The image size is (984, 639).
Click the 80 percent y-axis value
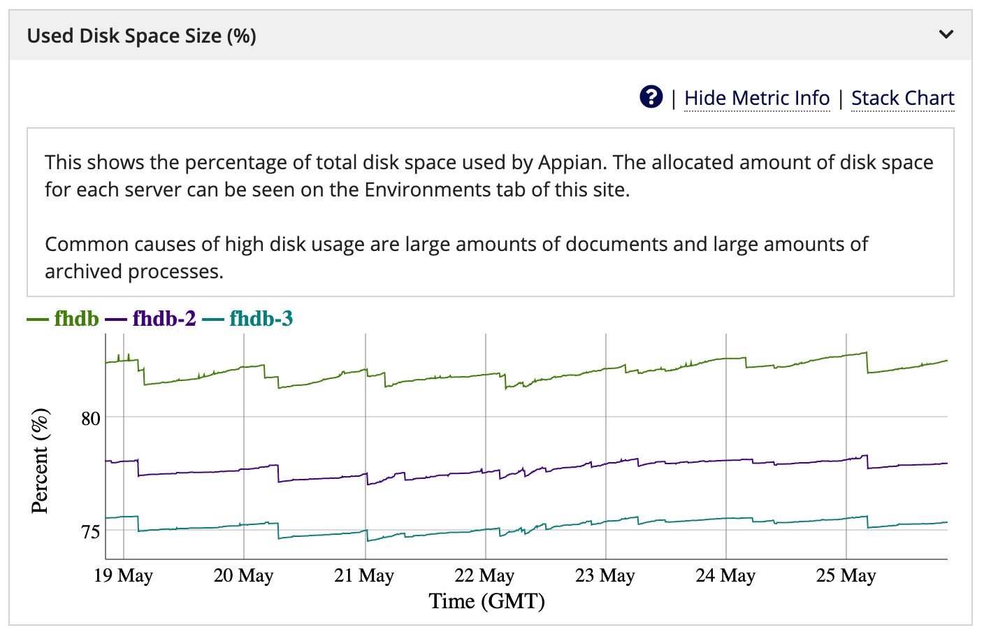click(91, 418)
